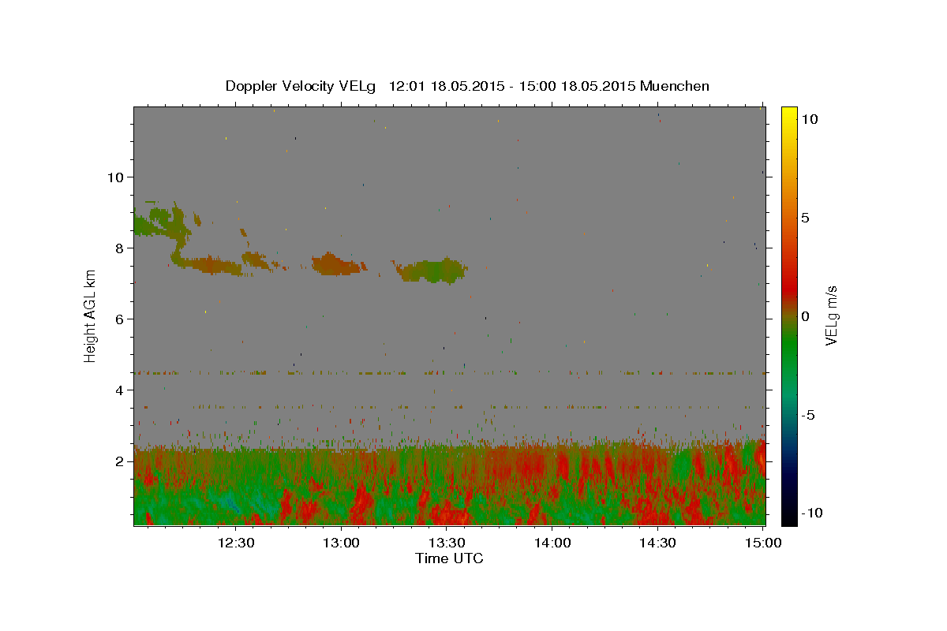Click the colorbar tick label 5

point(805,218)
